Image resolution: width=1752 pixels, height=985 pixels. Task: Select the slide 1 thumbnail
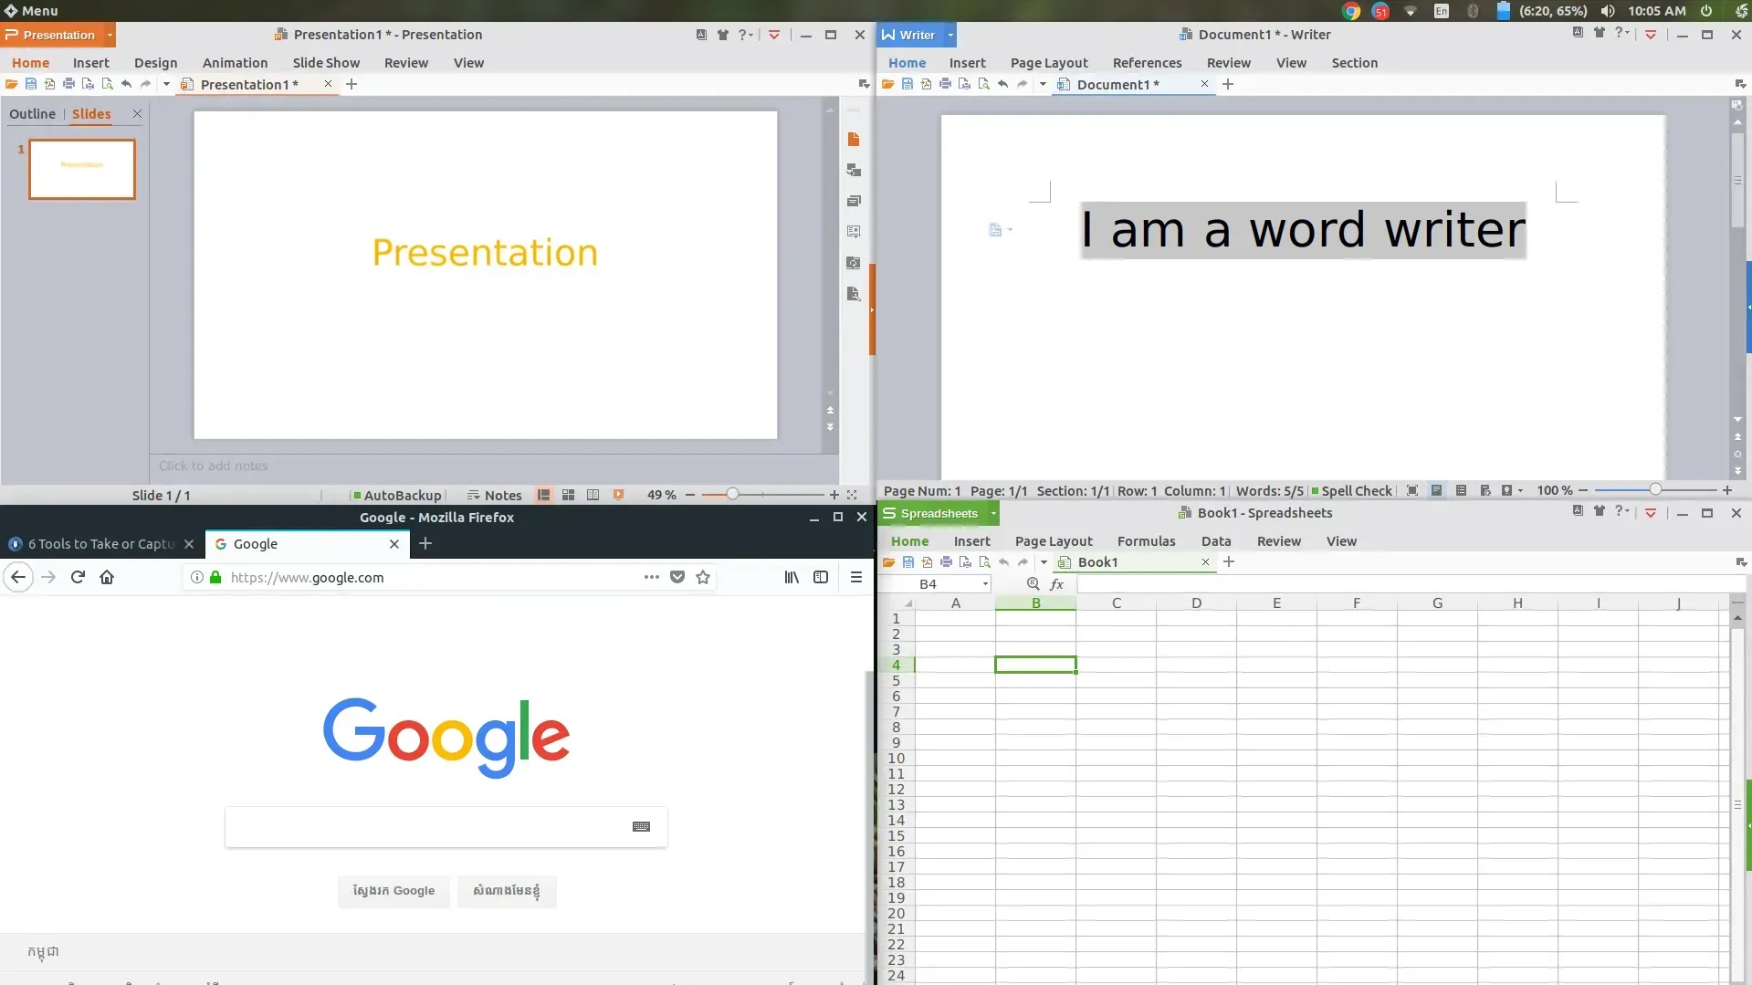pos(82,169)
